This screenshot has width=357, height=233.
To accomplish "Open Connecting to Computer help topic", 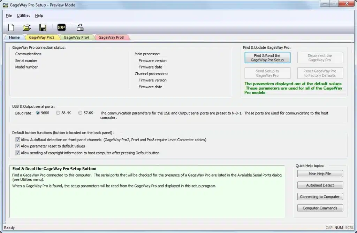I will 320,197.
